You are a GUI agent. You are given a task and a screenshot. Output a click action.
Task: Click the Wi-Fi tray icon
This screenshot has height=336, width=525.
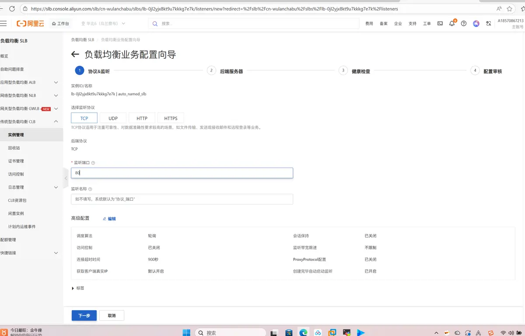pos(504,333)
